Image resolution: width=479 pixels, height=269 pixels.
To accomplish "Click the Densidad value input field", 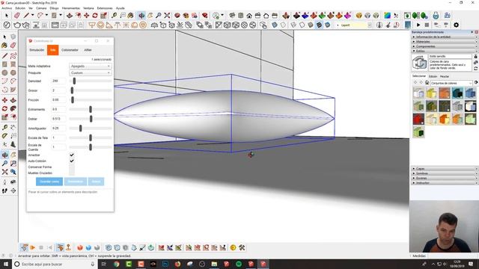I will click(58, 81).
